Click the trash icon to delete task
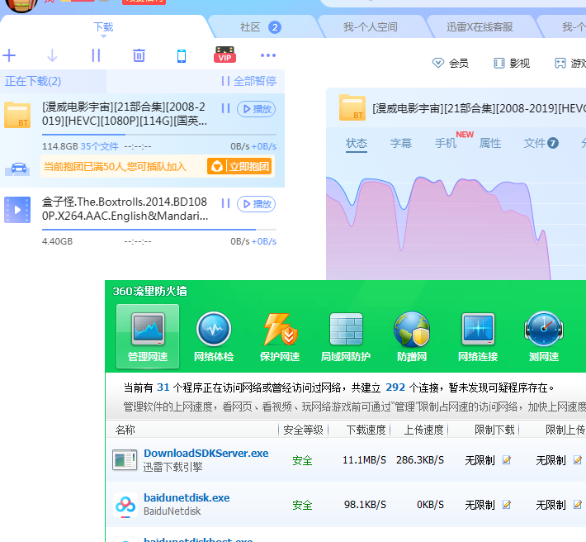This screenshot has width=586, height=542. [139, 56]
